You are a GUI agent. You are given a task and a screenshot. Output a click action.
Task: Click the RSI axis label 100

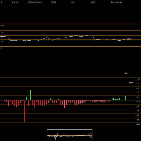coord(2,26)
